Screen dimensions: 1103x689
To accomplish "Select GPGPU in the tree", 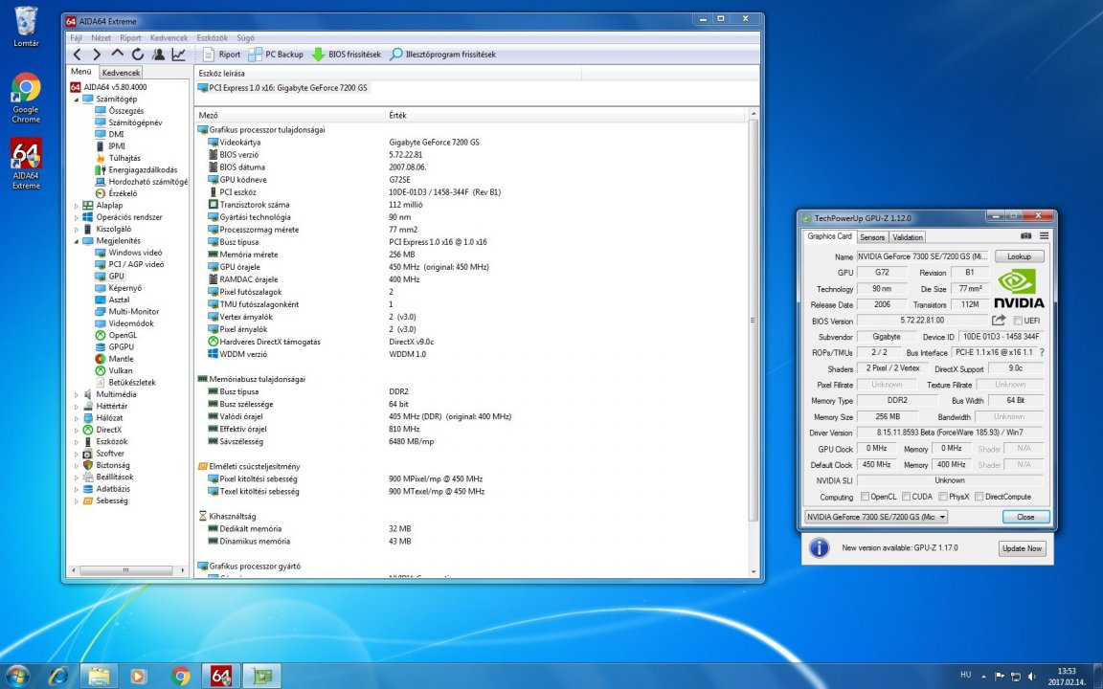I will point(121,347).
